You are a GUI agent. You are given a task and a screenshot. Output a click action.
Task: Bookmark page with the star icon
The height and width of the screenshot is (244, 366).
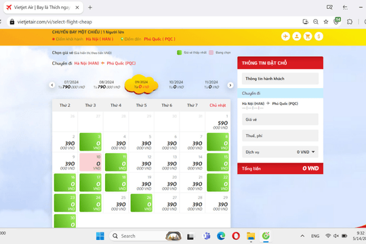(326, 22)
